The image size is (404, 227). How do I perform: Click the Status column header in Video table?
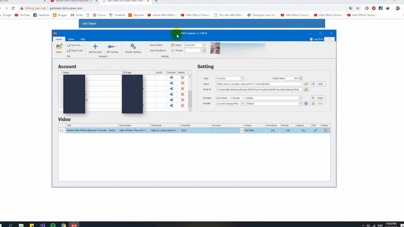coord(254,125)
